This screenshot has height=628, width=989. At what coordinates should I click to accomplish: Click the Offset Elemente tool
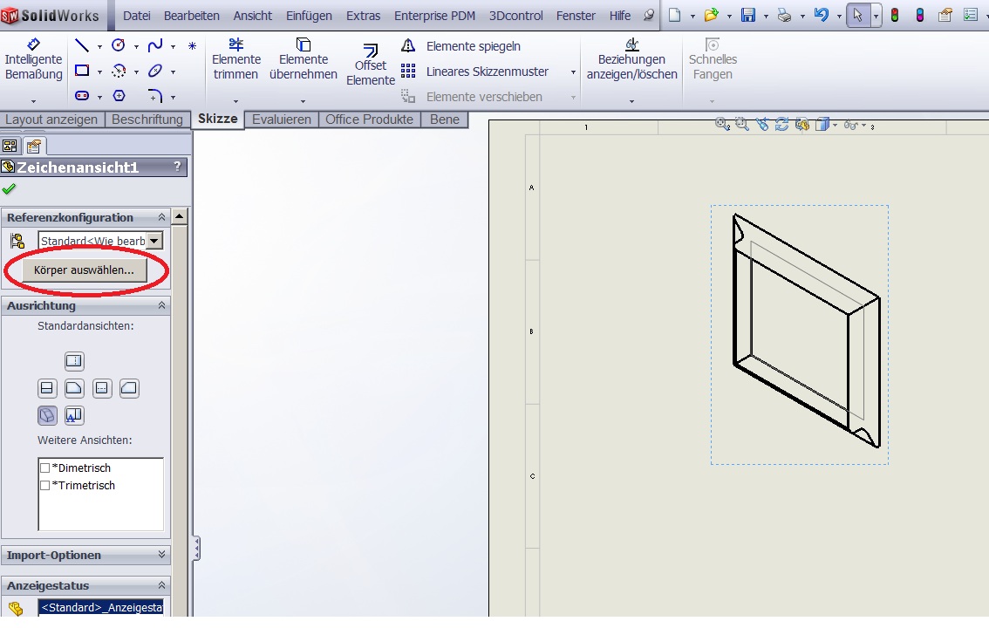[371, 65]
